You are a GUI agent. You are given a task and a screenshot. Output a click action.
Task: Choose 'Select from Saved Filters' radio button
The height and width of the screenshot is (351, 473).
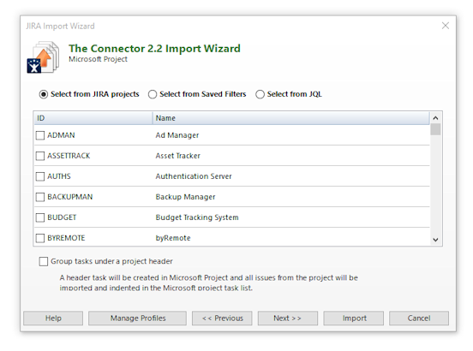pyautogui.click(x=153, y=94)
